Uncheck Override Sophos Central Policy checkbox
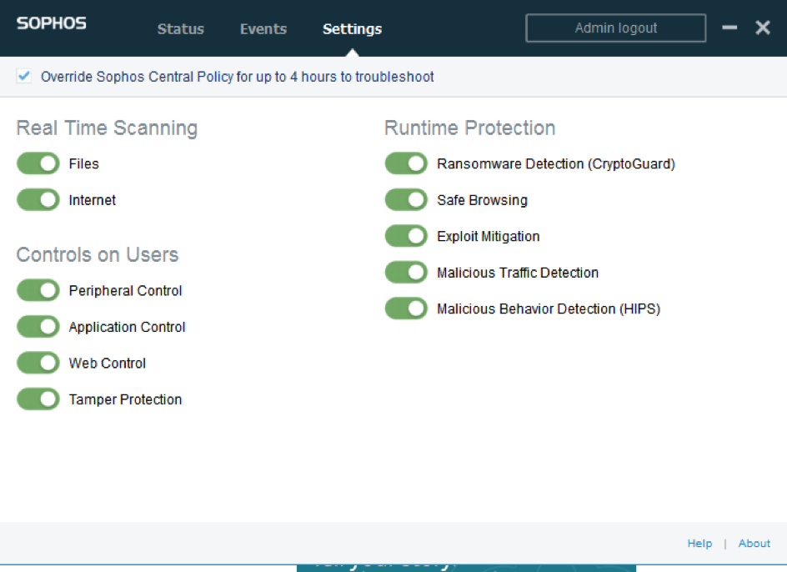Viewport: 787px width, 572px height. tap(24, 77)
